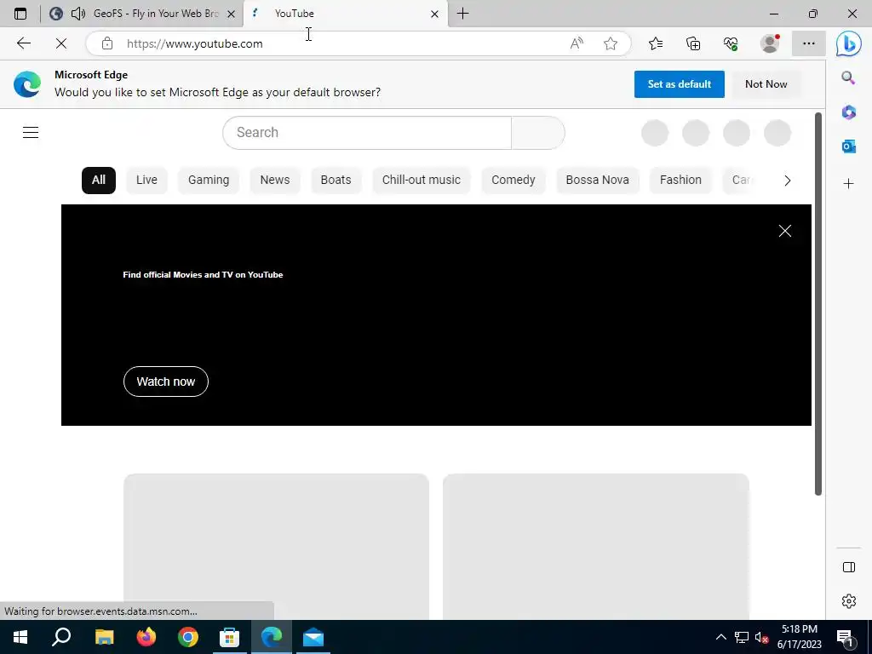
Task: View site information lock icon
Action: (107, 43)
